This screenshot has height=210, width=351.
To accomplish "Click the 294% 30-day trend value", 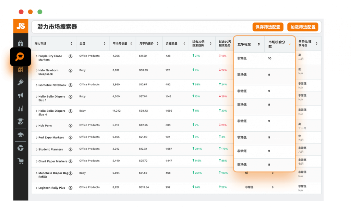I will point(197,149).
